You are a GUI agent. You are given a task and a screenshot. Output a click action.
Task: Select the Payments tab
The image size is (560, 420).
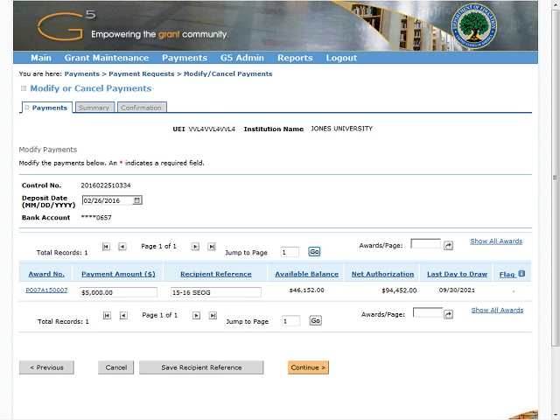coord(47,108)
